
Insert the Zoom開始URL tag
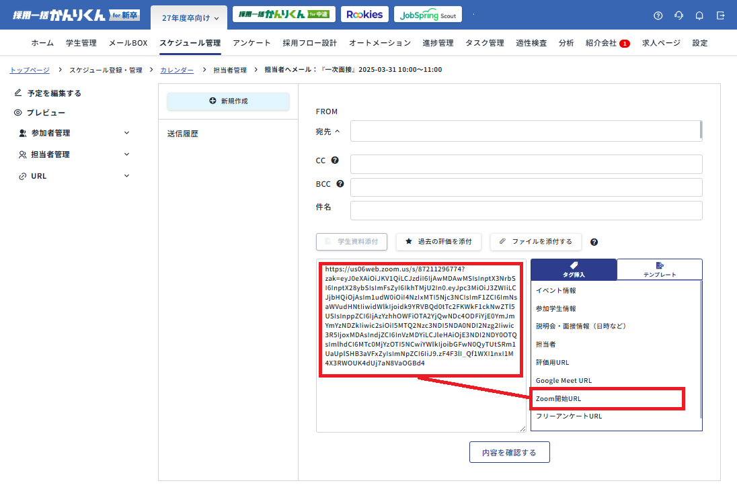[x=558, y=398]
